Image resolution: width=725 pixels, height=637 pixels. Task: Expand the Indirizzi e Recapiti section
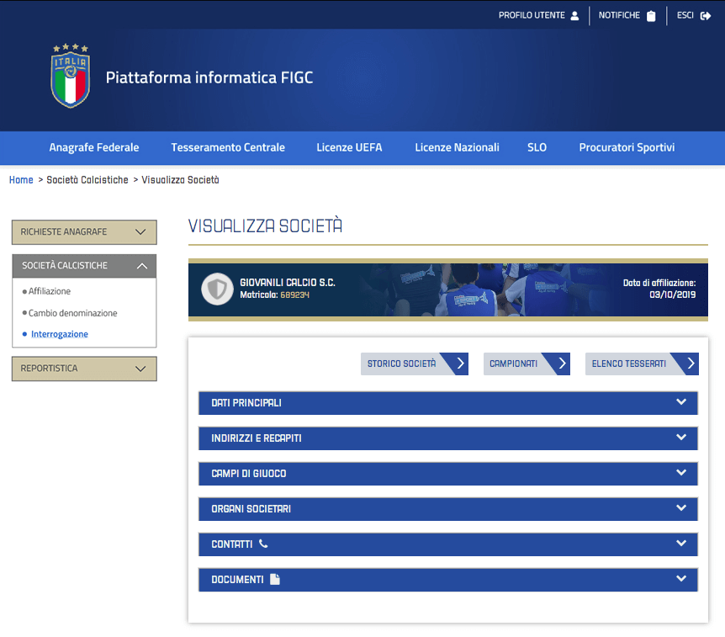point(681,438)
